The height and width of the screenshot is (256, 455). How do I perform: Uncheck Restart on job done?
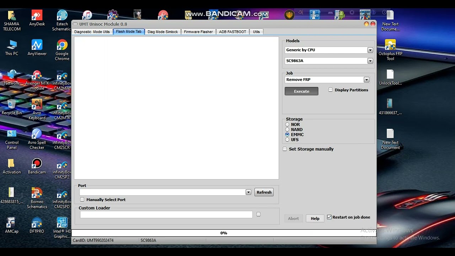tap(329, 217)
